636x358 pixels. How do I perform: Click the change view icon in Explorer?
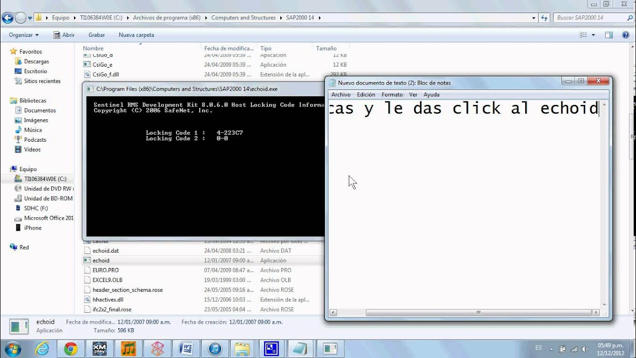[x=583, y=35]
